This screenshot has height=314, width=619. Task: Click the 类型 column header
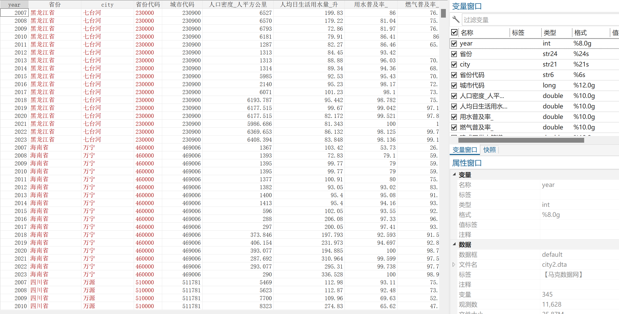pyautogui.click(x=550, y=32)
